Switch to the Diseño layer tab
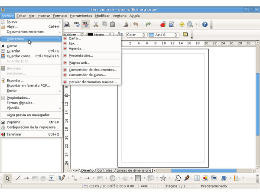This screenshot has height=195, width=260. tap(88, 170)
